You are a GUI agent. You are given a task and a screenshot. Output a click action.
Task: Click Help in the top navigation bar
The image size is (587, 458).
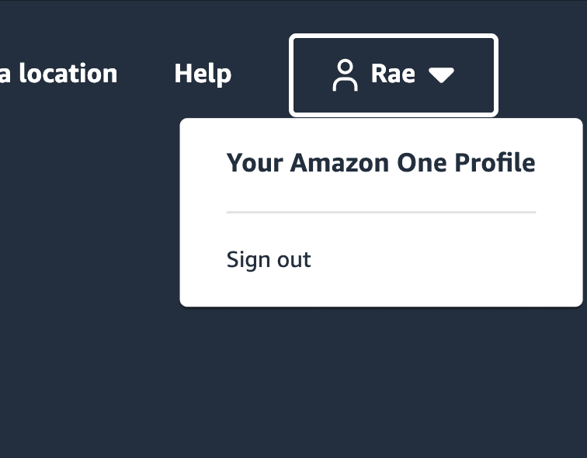pyautogui.click(x=203, y=74)
